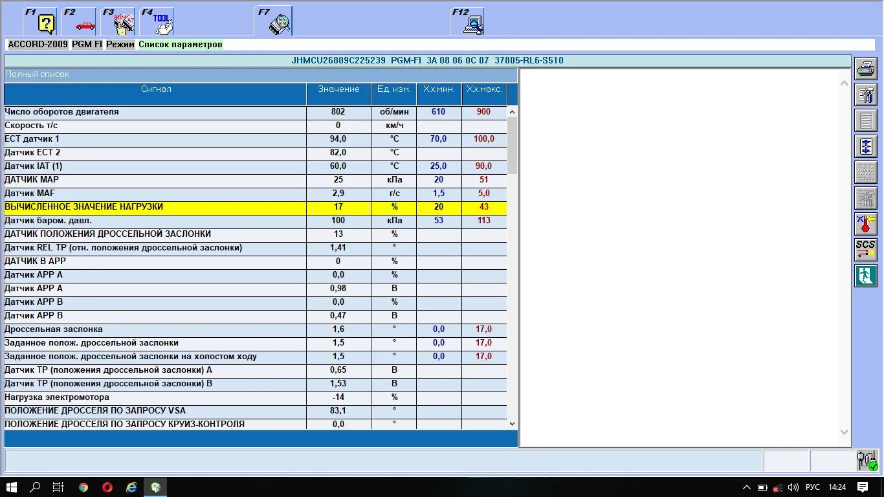Select the Скорость т/с row

pos(256,126)
